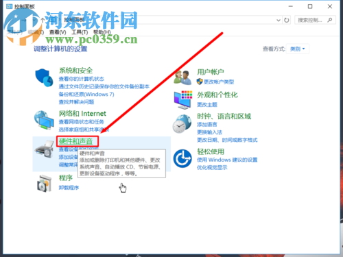Click 更改日期、时间或数字格式 link

227,140
